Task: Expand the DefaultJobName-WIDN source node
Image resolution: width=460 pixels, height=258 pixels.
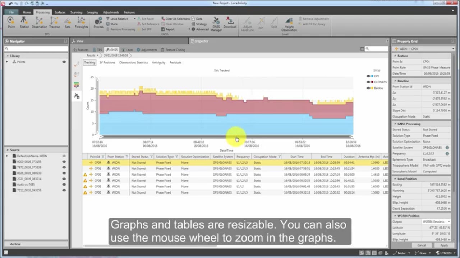Action: [x=7, y=156]
